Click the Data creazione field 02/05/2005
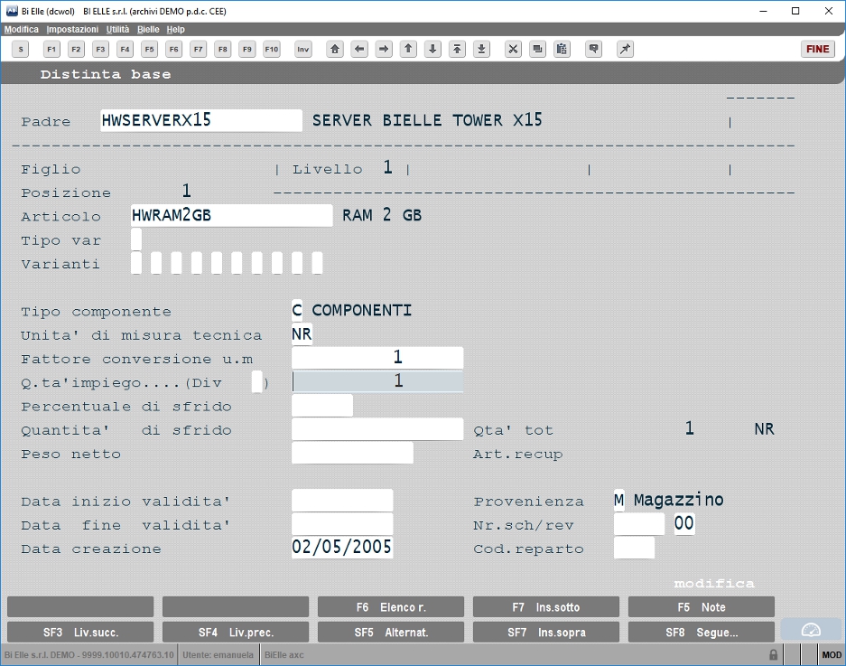Image resolution: width=846 pixels, height=666 pixels. (x=342, y=548)
